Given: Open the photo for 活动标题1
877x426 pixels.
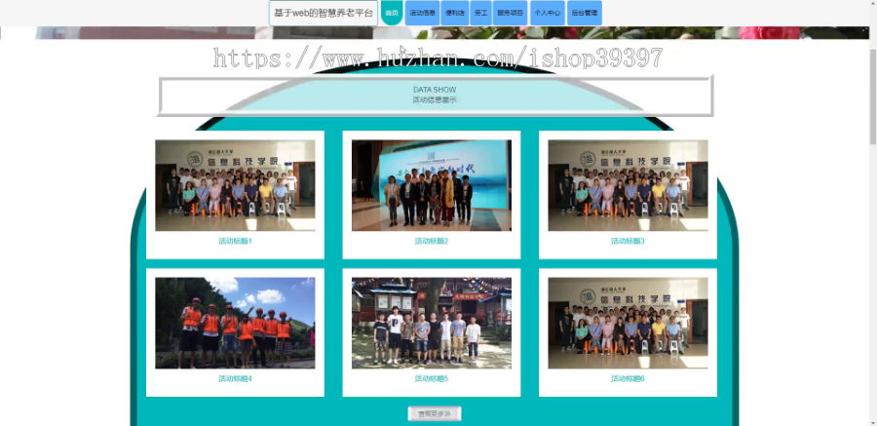Looking at the screenshot, I should coord(235,185).
